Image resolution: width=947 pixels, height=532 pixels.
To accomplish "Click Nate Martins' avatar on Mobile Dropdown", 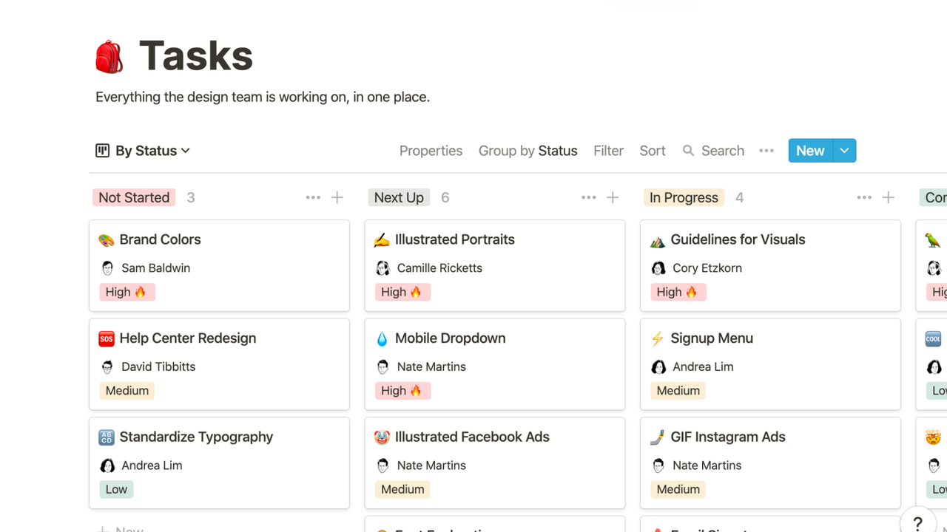I will click(x=382, y=366).
